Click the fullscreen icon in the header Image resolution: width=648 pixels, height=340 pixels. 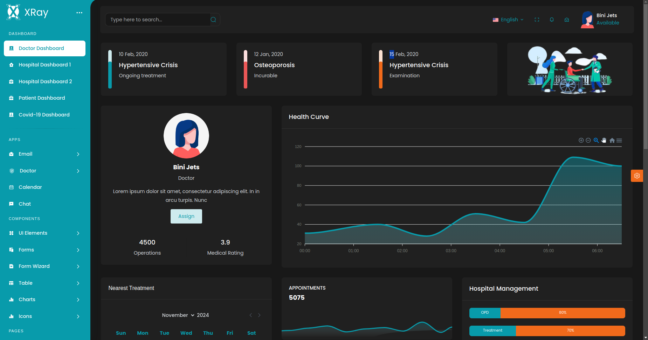pos(537,20)
